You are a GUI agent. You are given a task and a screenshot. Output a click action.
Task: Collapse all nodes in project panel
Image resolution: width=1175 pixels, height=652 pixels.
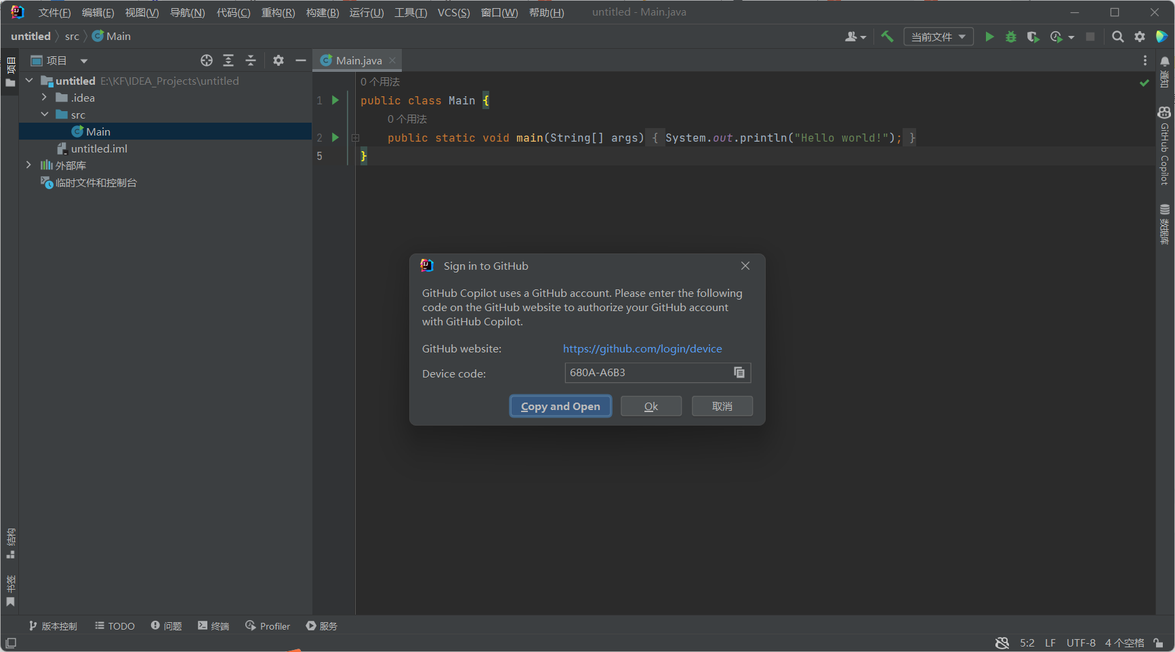click(251, 60)
